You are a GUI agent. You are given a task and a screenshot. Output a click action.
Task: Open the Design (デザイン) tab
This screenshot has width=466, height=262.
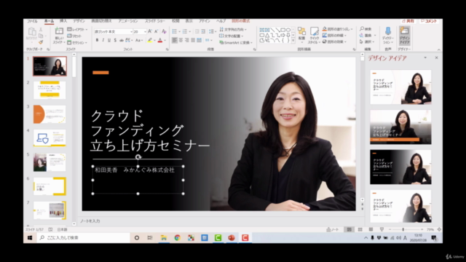coord(79,21)
